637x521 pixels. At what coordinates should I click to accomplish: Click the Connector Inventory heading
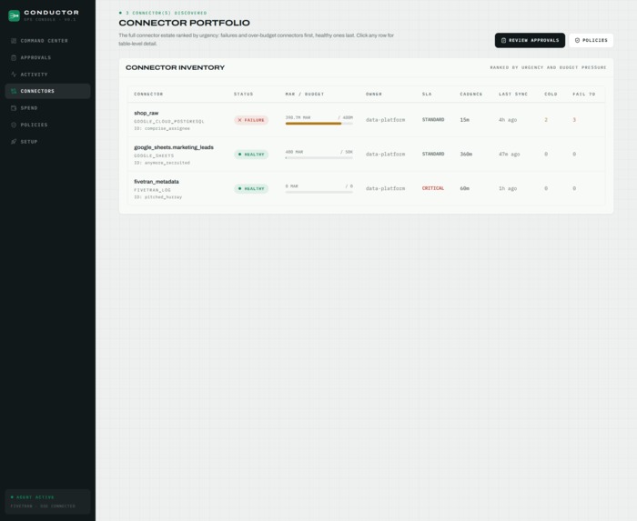pyautogui.click(x=175, y=68)
